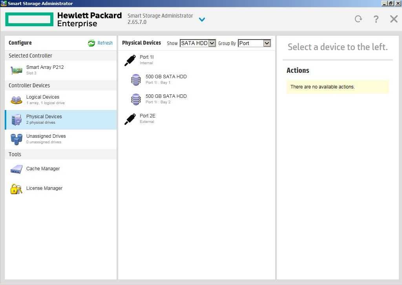Click the Unassigned Drives blue cylinders icon

pos(16,139)
